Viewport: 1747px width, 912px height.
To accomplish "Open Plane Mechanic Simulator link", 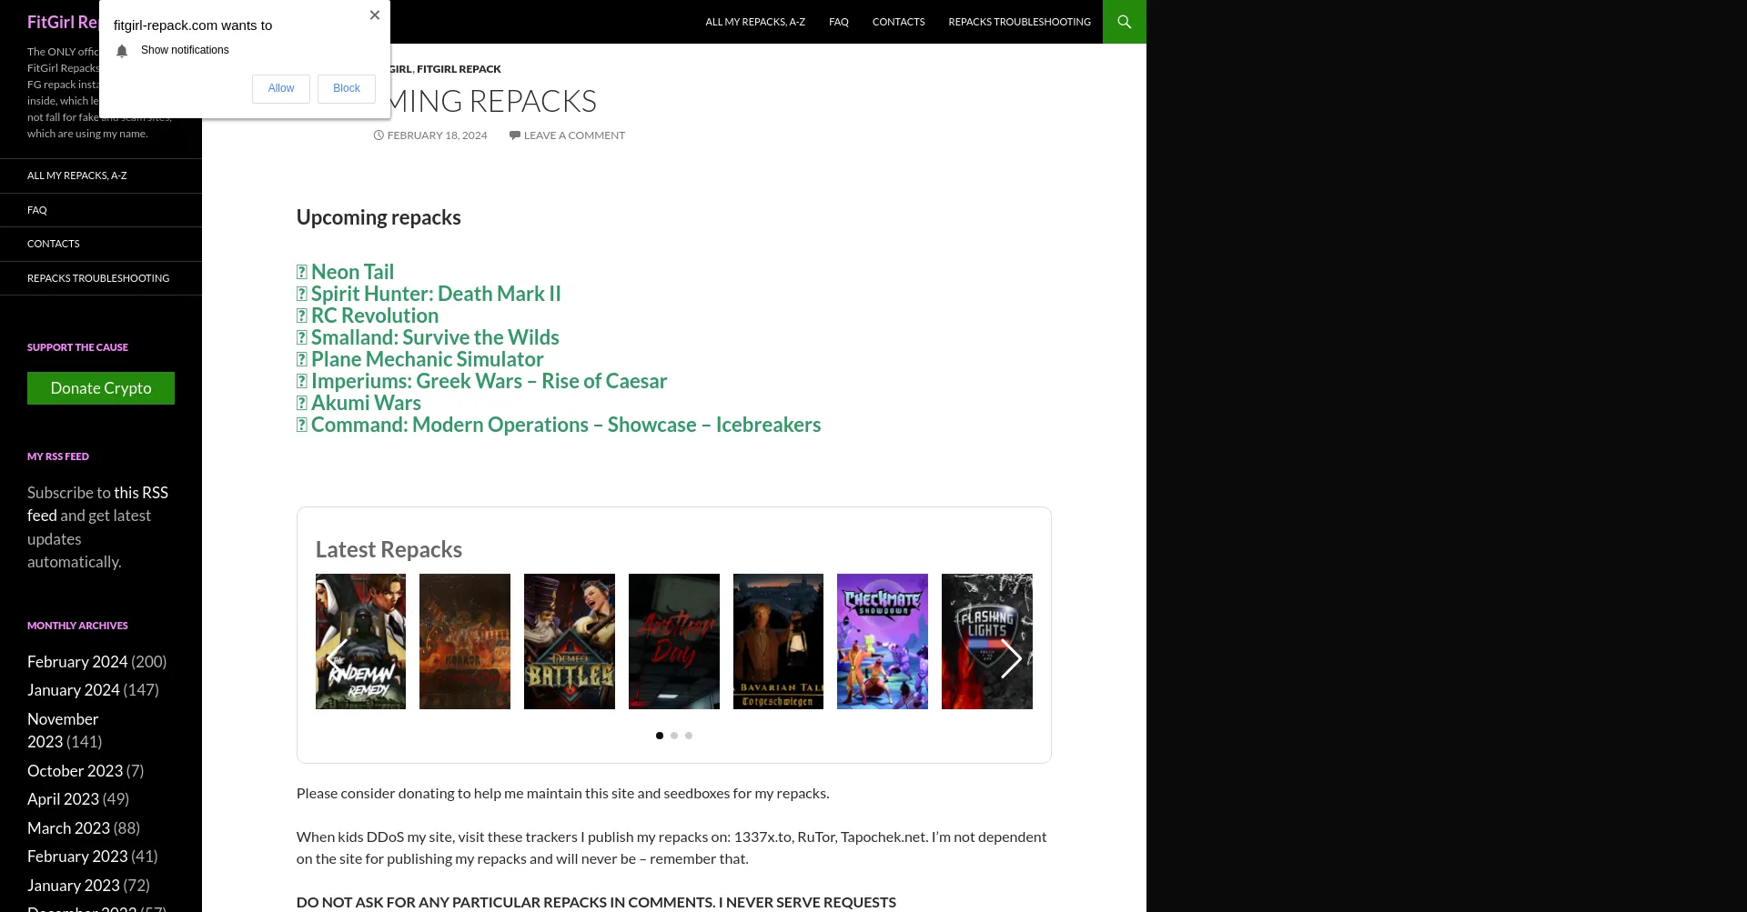I will (428, 359).
